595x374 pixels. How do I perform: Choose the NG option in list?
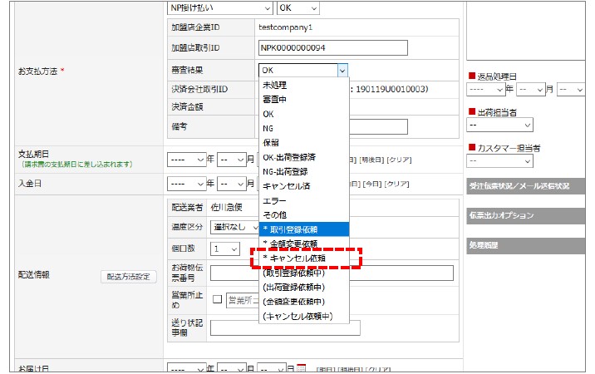point(304,128)
